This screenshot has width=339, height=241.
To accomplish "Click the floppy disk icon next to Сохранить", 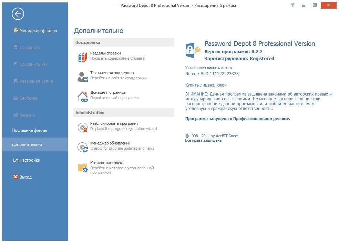I will point(16,47).
